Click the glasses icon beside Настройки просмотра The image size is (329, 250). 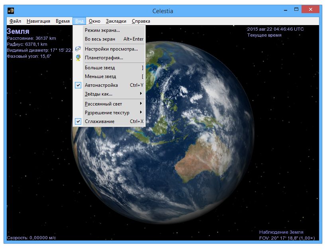[x=78, y=49]
